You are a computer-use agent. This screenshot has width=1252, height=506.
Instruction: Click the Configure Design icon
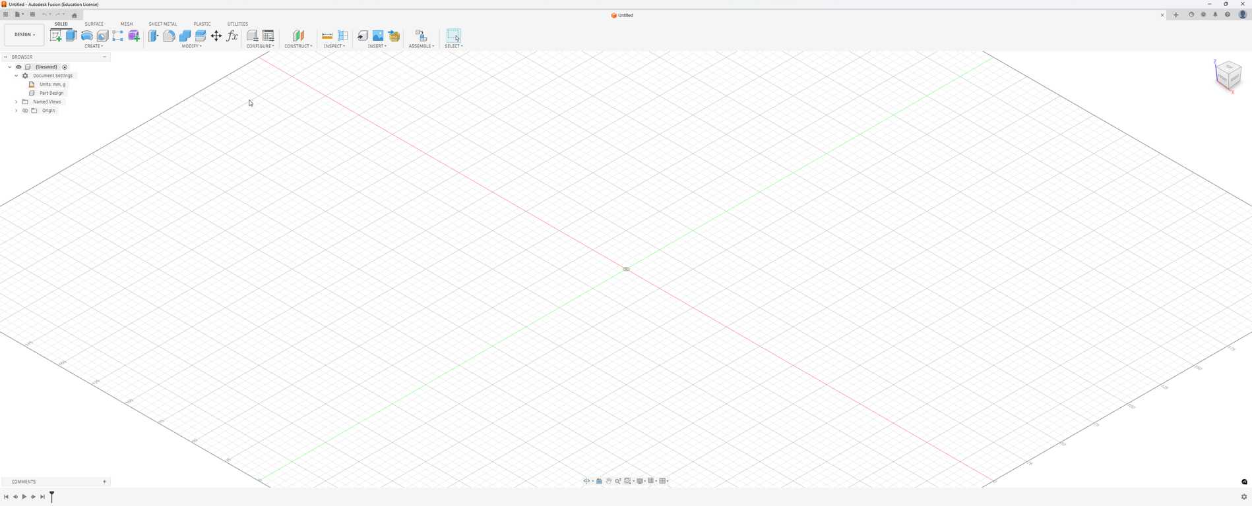point(252,36)
